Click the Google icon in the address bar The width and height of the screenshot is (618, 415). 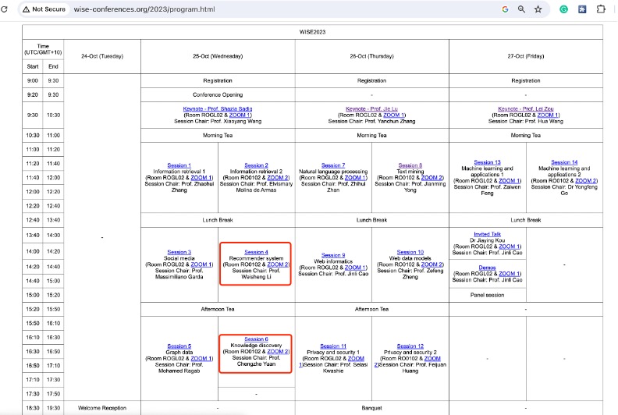(x=505, y=9)
